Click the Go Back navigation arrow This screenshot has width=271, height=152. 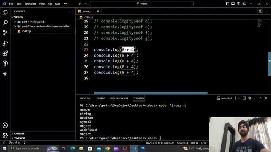(80, 4)
